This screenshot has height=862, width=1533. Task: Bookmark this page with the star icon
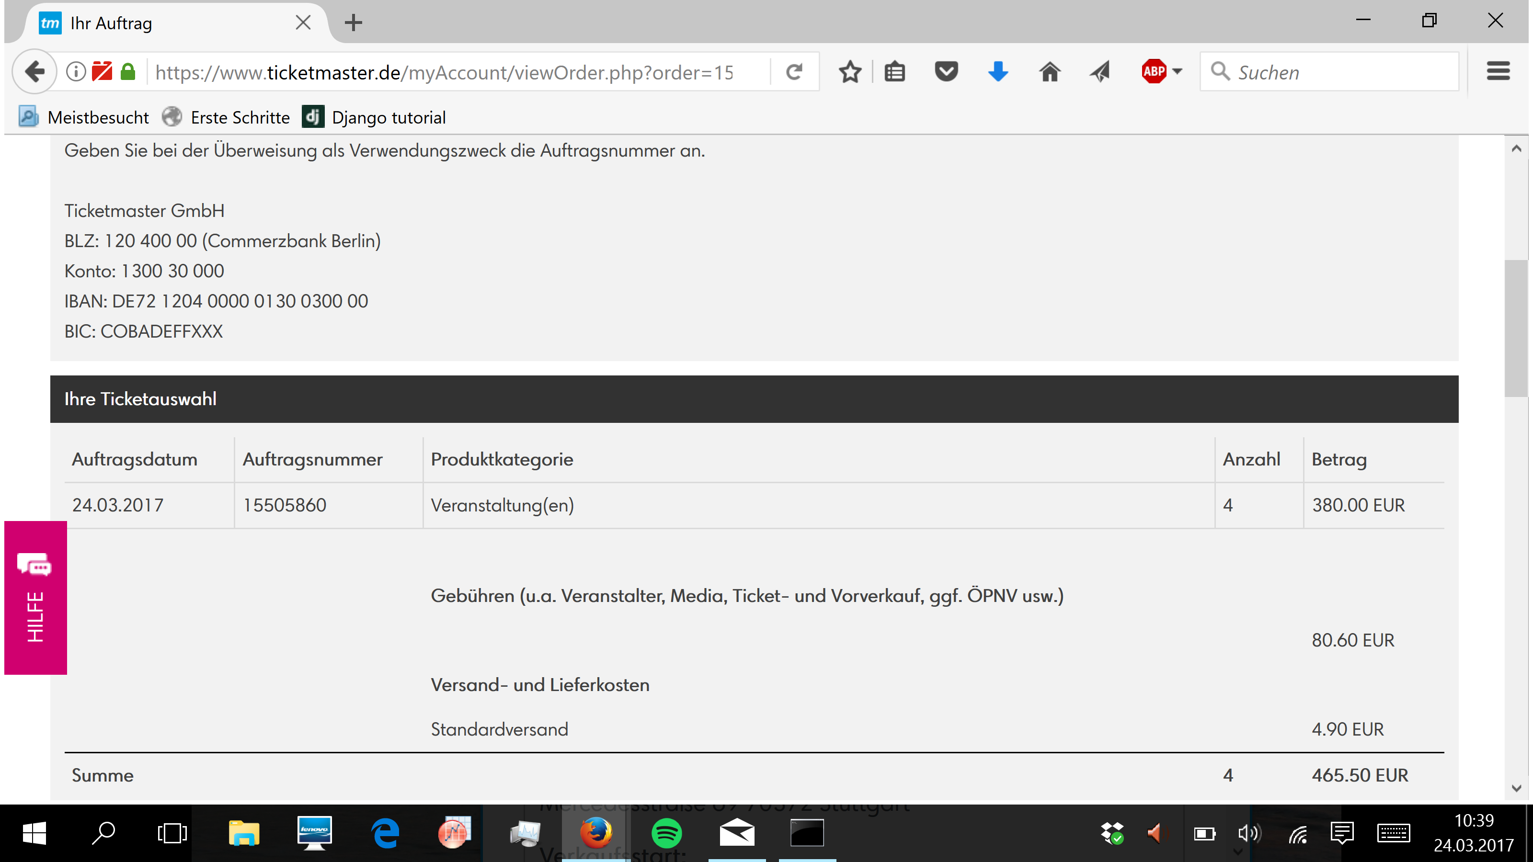pos(850,72)
